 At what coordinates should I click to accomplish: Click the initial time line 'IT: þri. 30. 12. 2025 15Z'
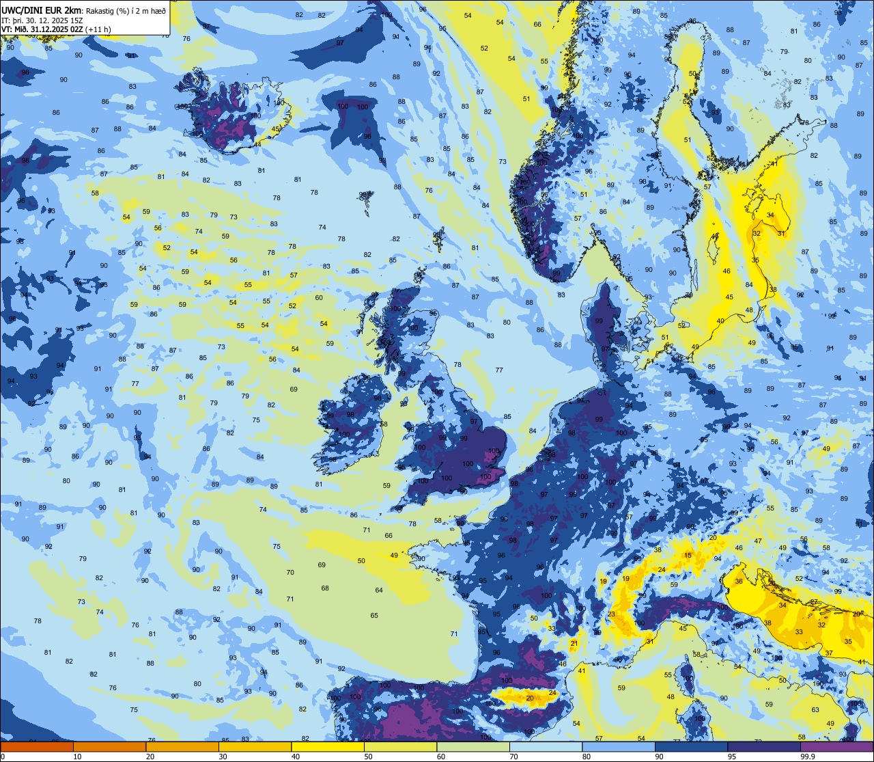[42, 21]
